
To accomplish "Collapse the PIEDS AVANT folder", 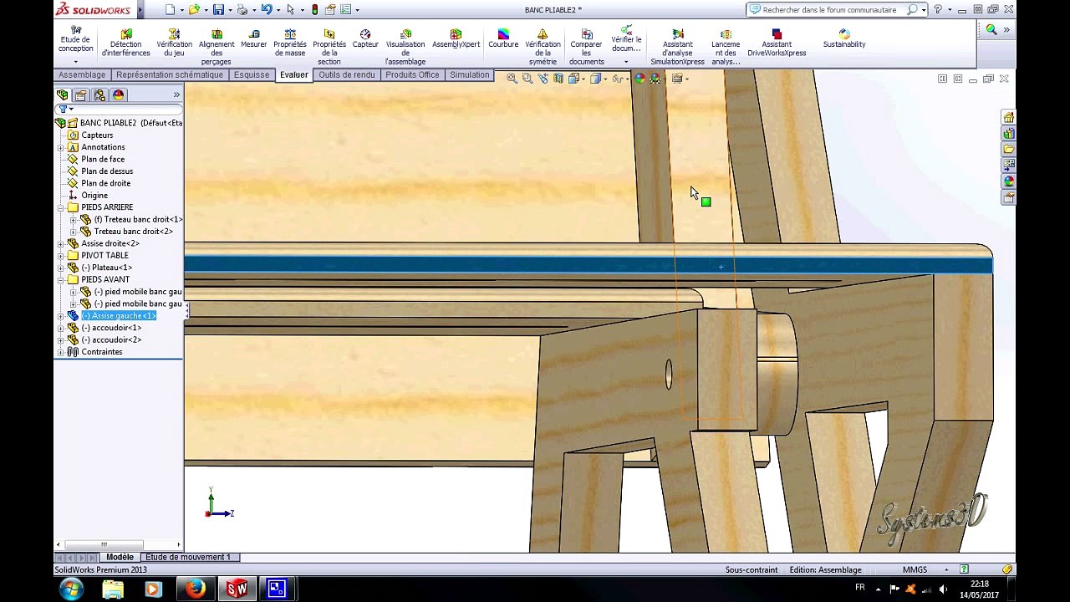I will 61,279.
